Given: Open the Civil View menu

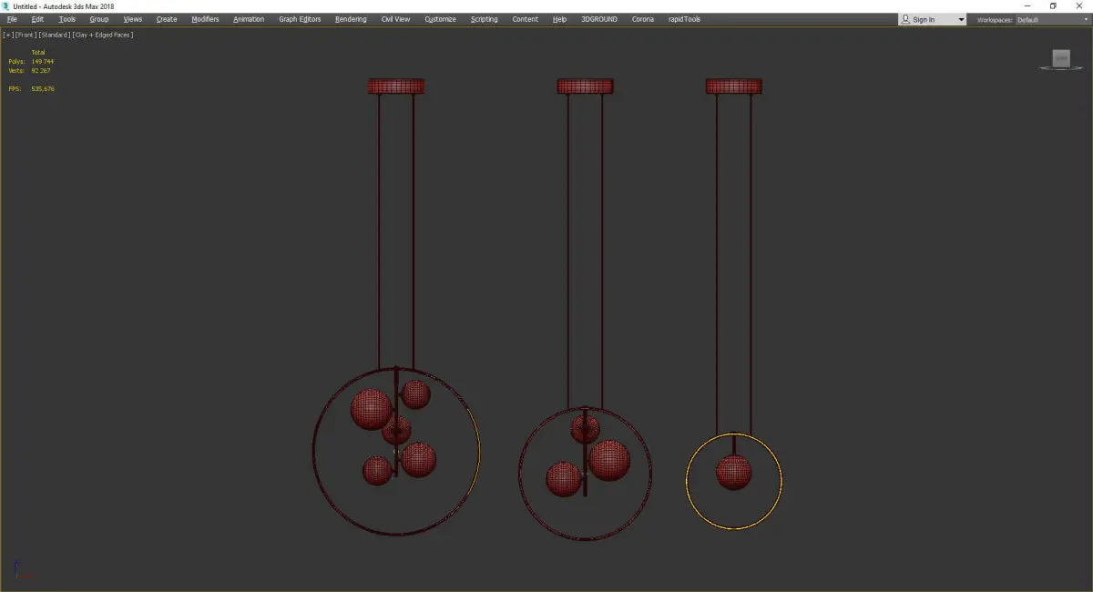Looking at the screenshot, I should (x=395, y=19).
